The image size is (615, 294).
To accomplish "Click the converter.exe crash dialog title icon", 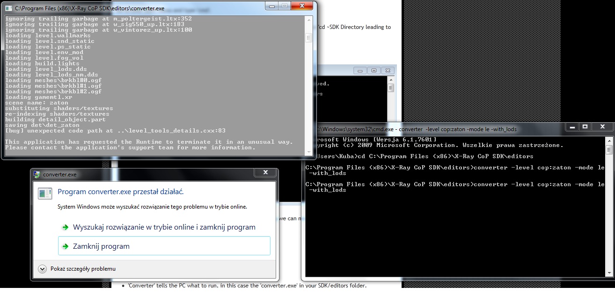I will [x=37, y=175].
